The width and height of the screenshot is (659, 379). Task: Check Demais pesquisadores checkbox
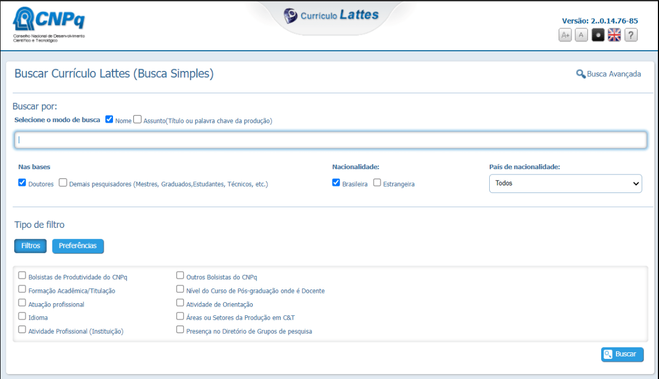63,183
